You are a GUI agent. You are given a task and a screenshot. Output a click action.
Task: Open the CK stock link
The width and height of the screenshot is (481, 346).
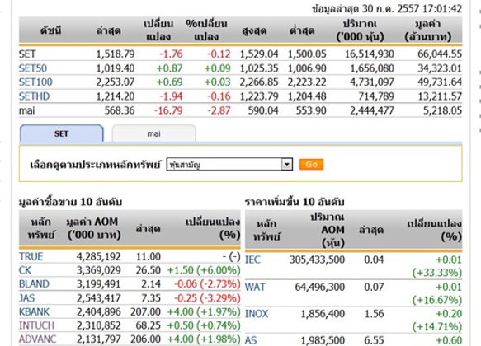25,270
